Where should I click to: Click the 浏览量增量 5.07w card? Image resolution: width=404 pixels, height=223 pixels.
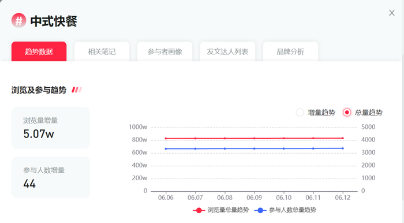[51, 128]
